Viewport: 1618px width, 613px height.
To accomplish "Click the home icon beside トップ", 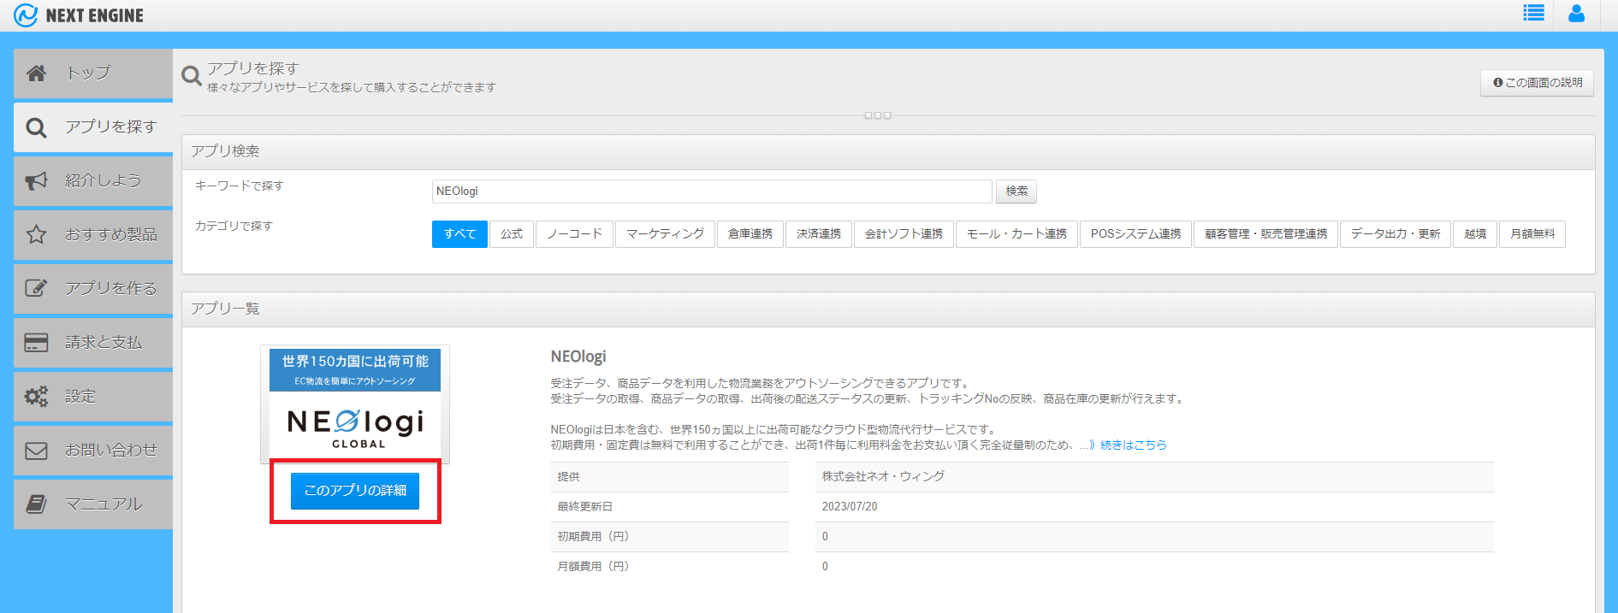I will pos(36,74).
